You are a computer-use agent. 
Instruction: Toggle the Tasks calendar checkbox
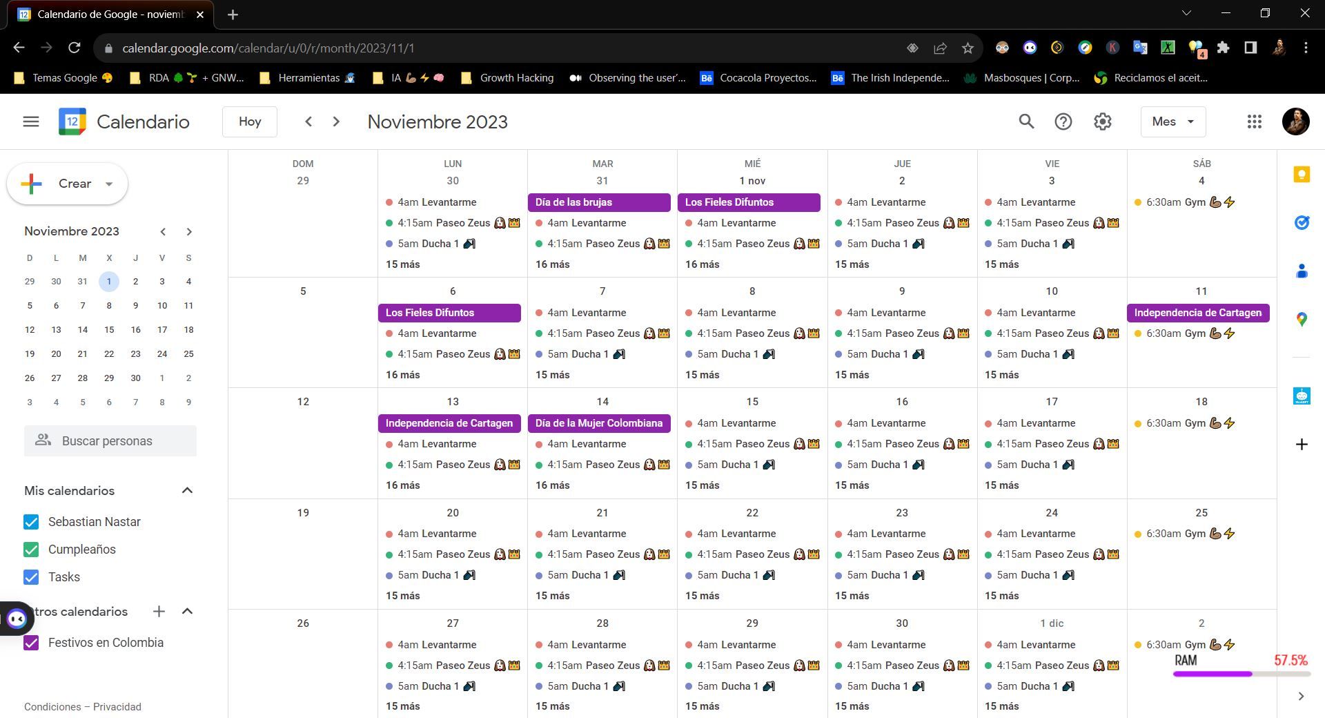(x=31, y=577)
